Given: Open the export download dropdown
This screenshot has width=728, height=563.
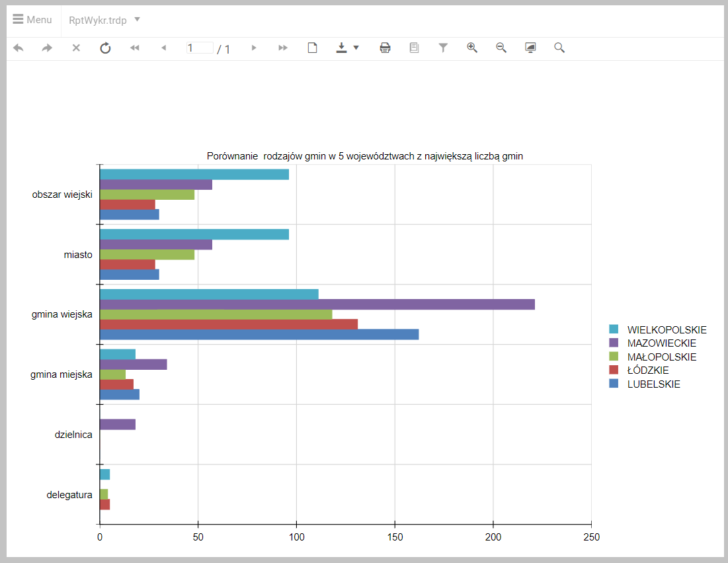Looking at the screenshot, I should coord(347,48).
